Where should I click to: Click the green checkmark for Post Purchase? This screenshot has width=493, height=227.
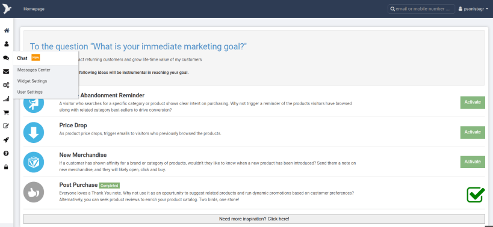click(x=476, y=195)
